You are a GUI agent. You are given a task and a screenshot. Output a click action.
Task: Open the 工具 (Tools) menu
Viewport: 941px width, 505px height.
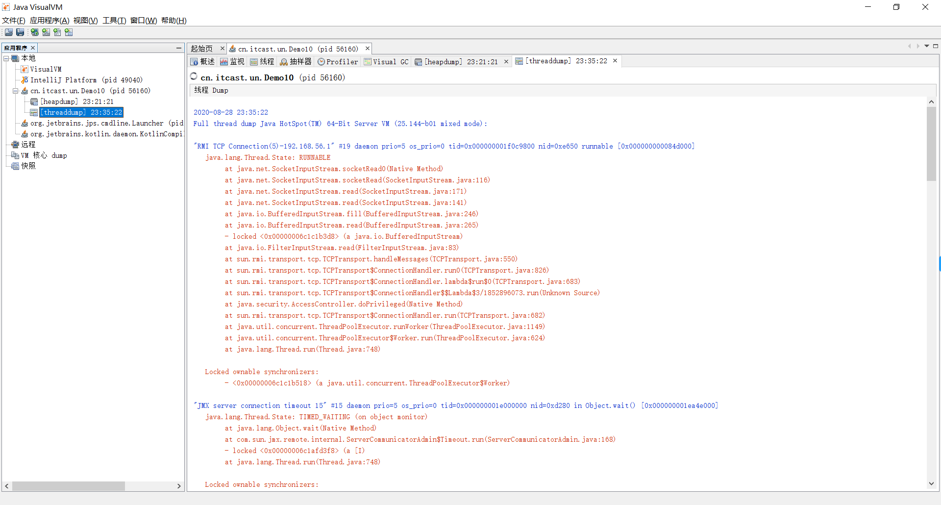(114, 21)
